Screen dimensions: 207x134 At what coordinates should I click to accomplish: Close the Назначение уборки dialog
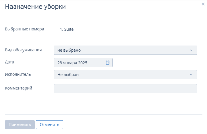click(x=203, y=4)
